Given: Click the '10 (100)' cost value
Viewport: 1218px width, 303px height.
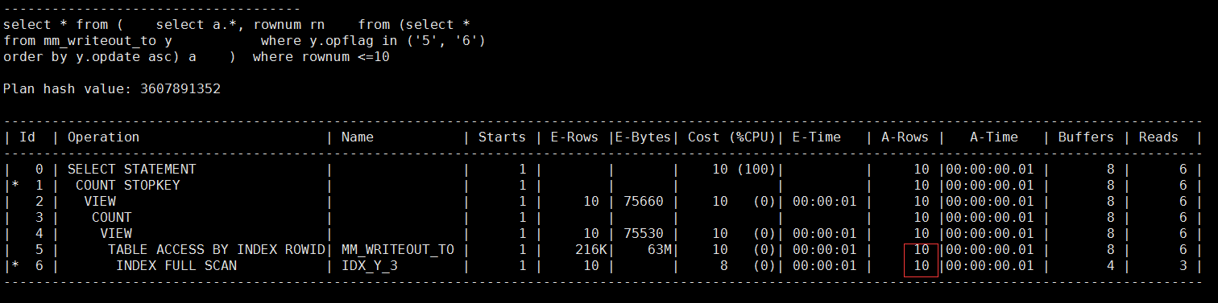Looking at the screenshot, I should [744, 170].
